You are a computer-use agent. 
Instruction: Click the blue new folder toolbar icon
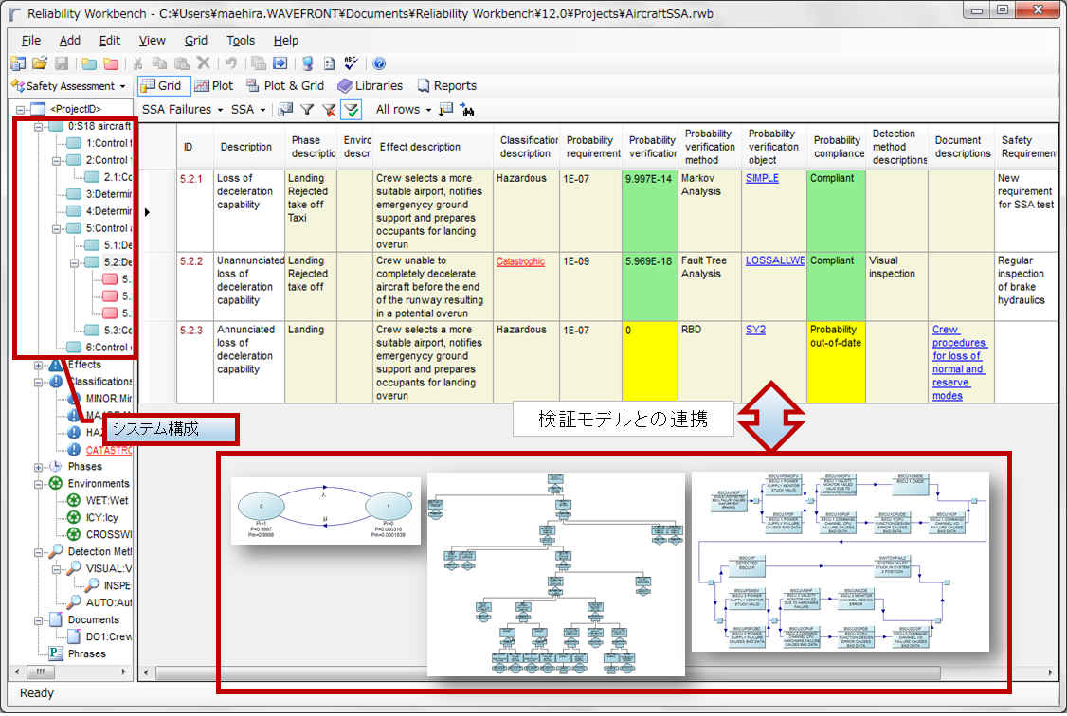coord(88,63)
